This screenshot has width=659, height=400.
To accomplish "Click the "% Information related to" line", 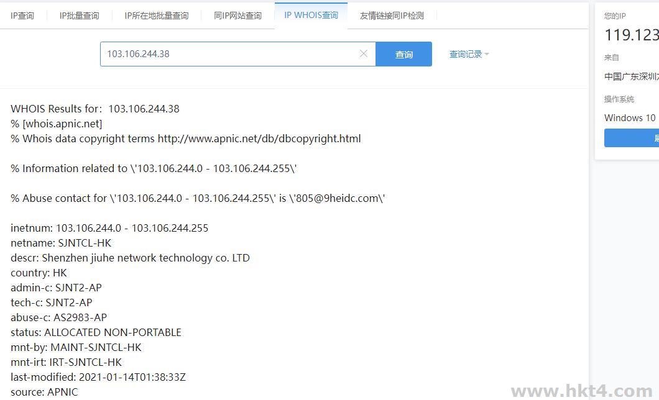I will [x=154, y=168].
